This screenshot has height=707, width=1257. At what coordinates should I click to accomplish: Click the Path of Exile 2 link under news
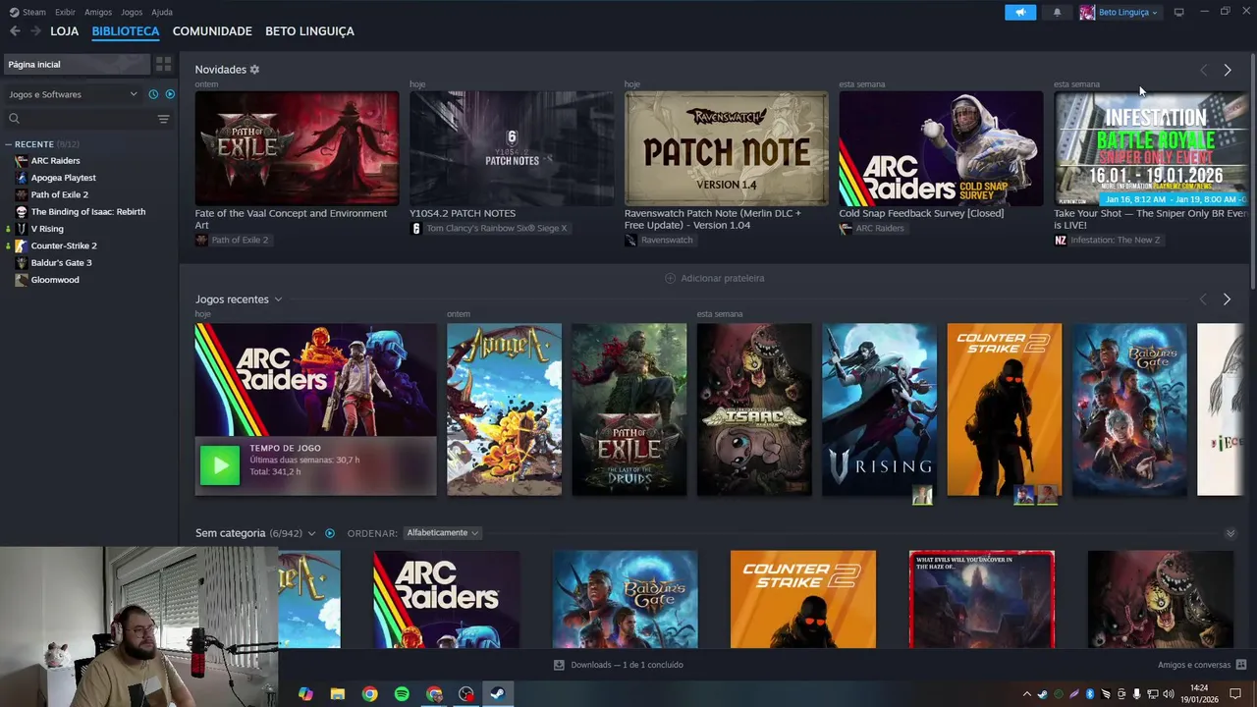240,241
